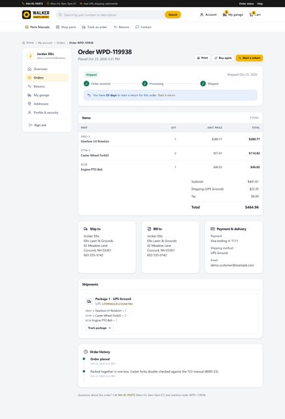
Task: Click Caster Wheel Fork02 in items table
Action: click(95, 155)
